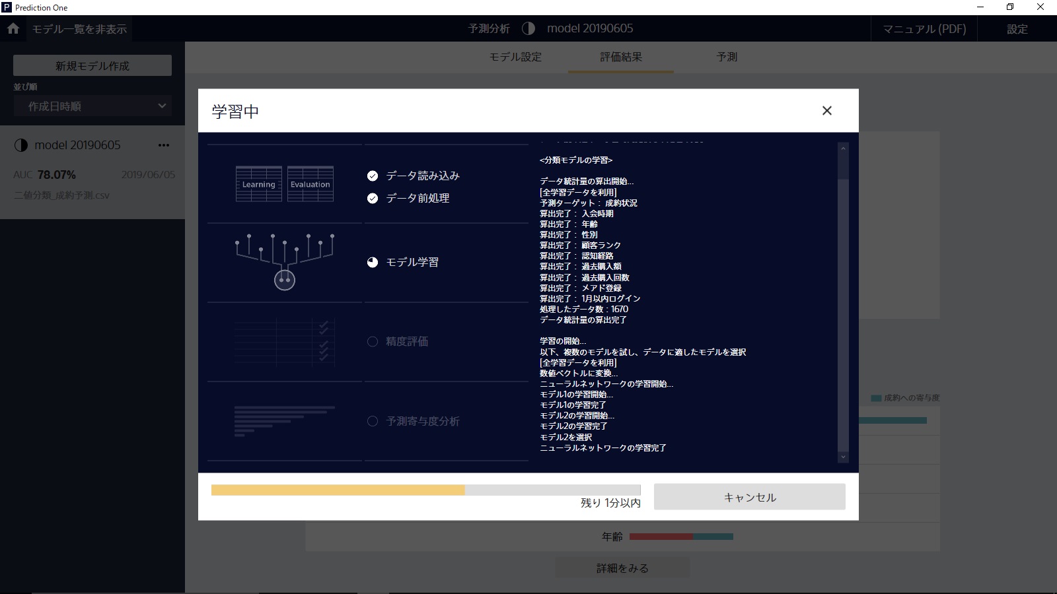Switch to the モデル設定 tab

click(x=515, y=57)
